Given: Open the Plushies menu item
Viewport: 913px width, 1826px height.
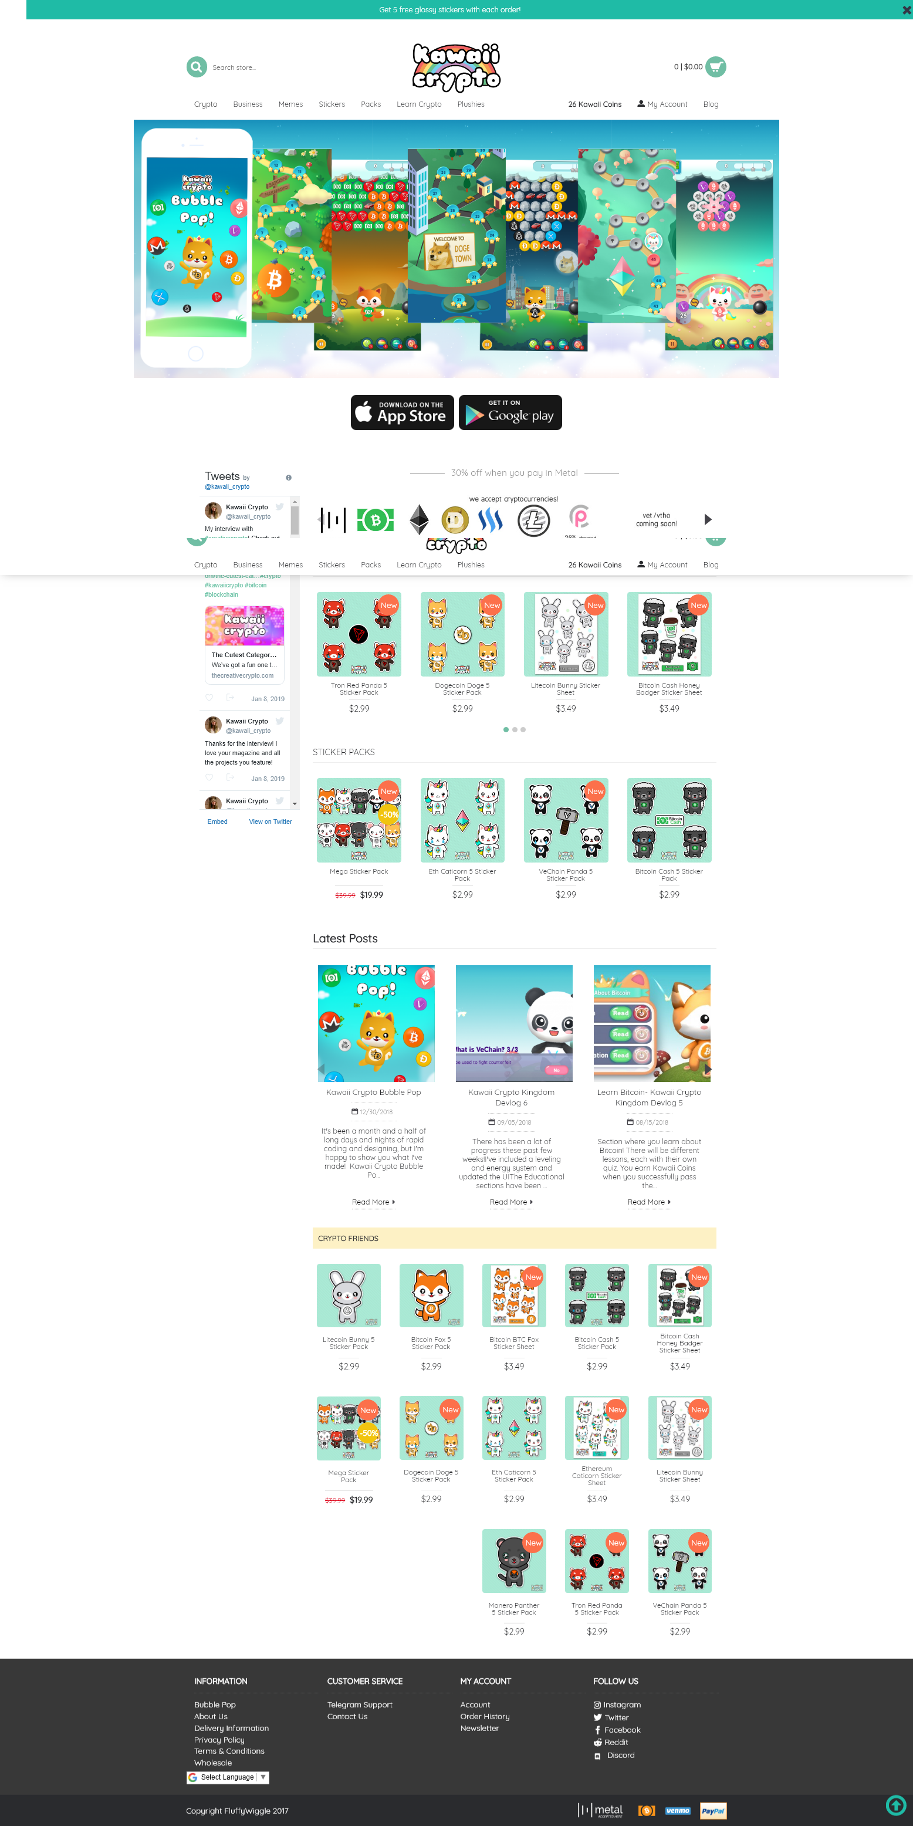Looking at the screenshot, I should 471,104.
